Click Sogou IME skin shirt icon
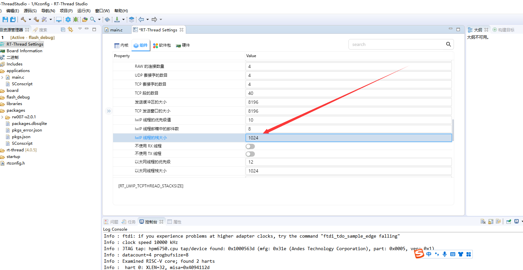This screenshot has height=270, width=523. (x=461, y=254)
